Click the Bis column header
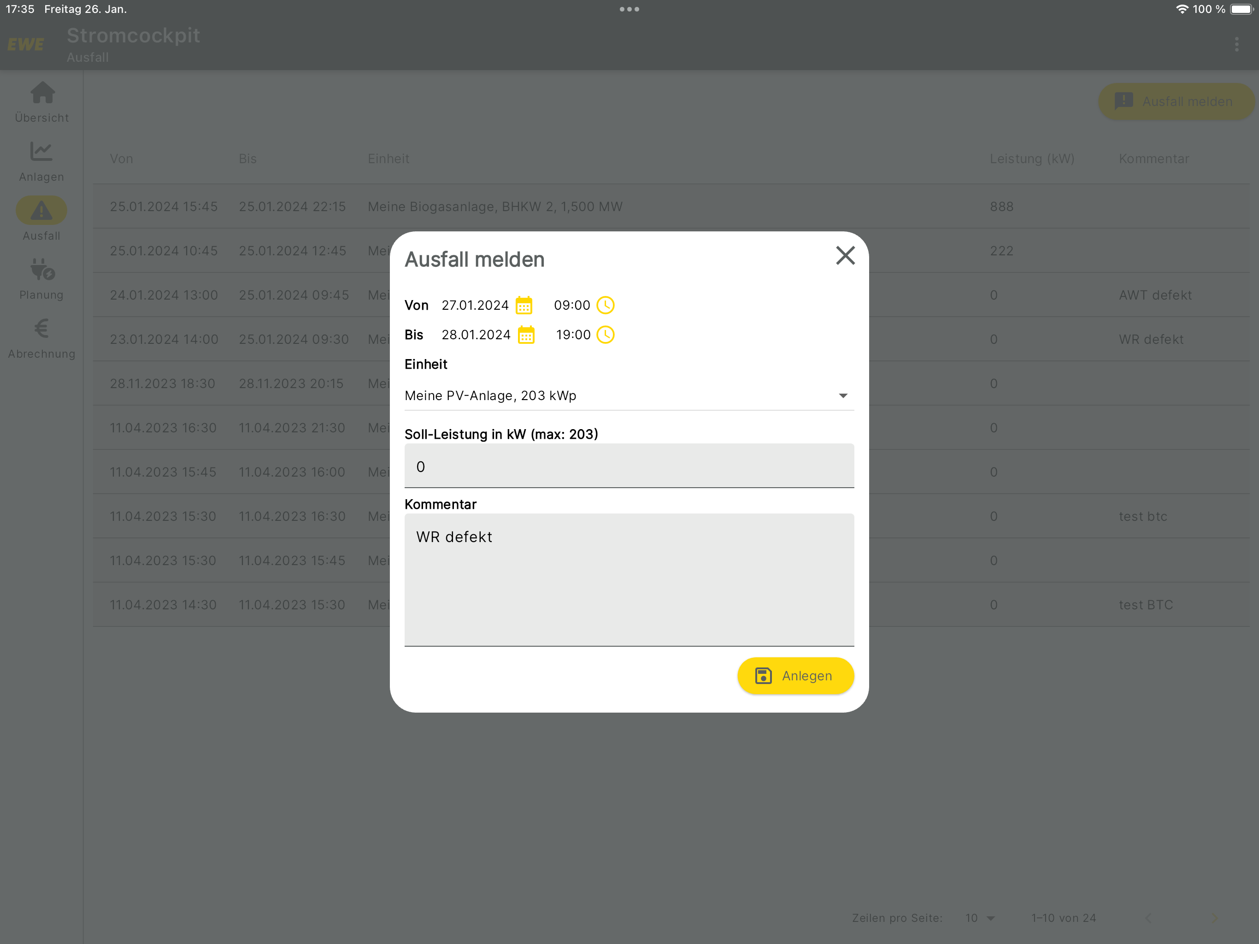 247,159
